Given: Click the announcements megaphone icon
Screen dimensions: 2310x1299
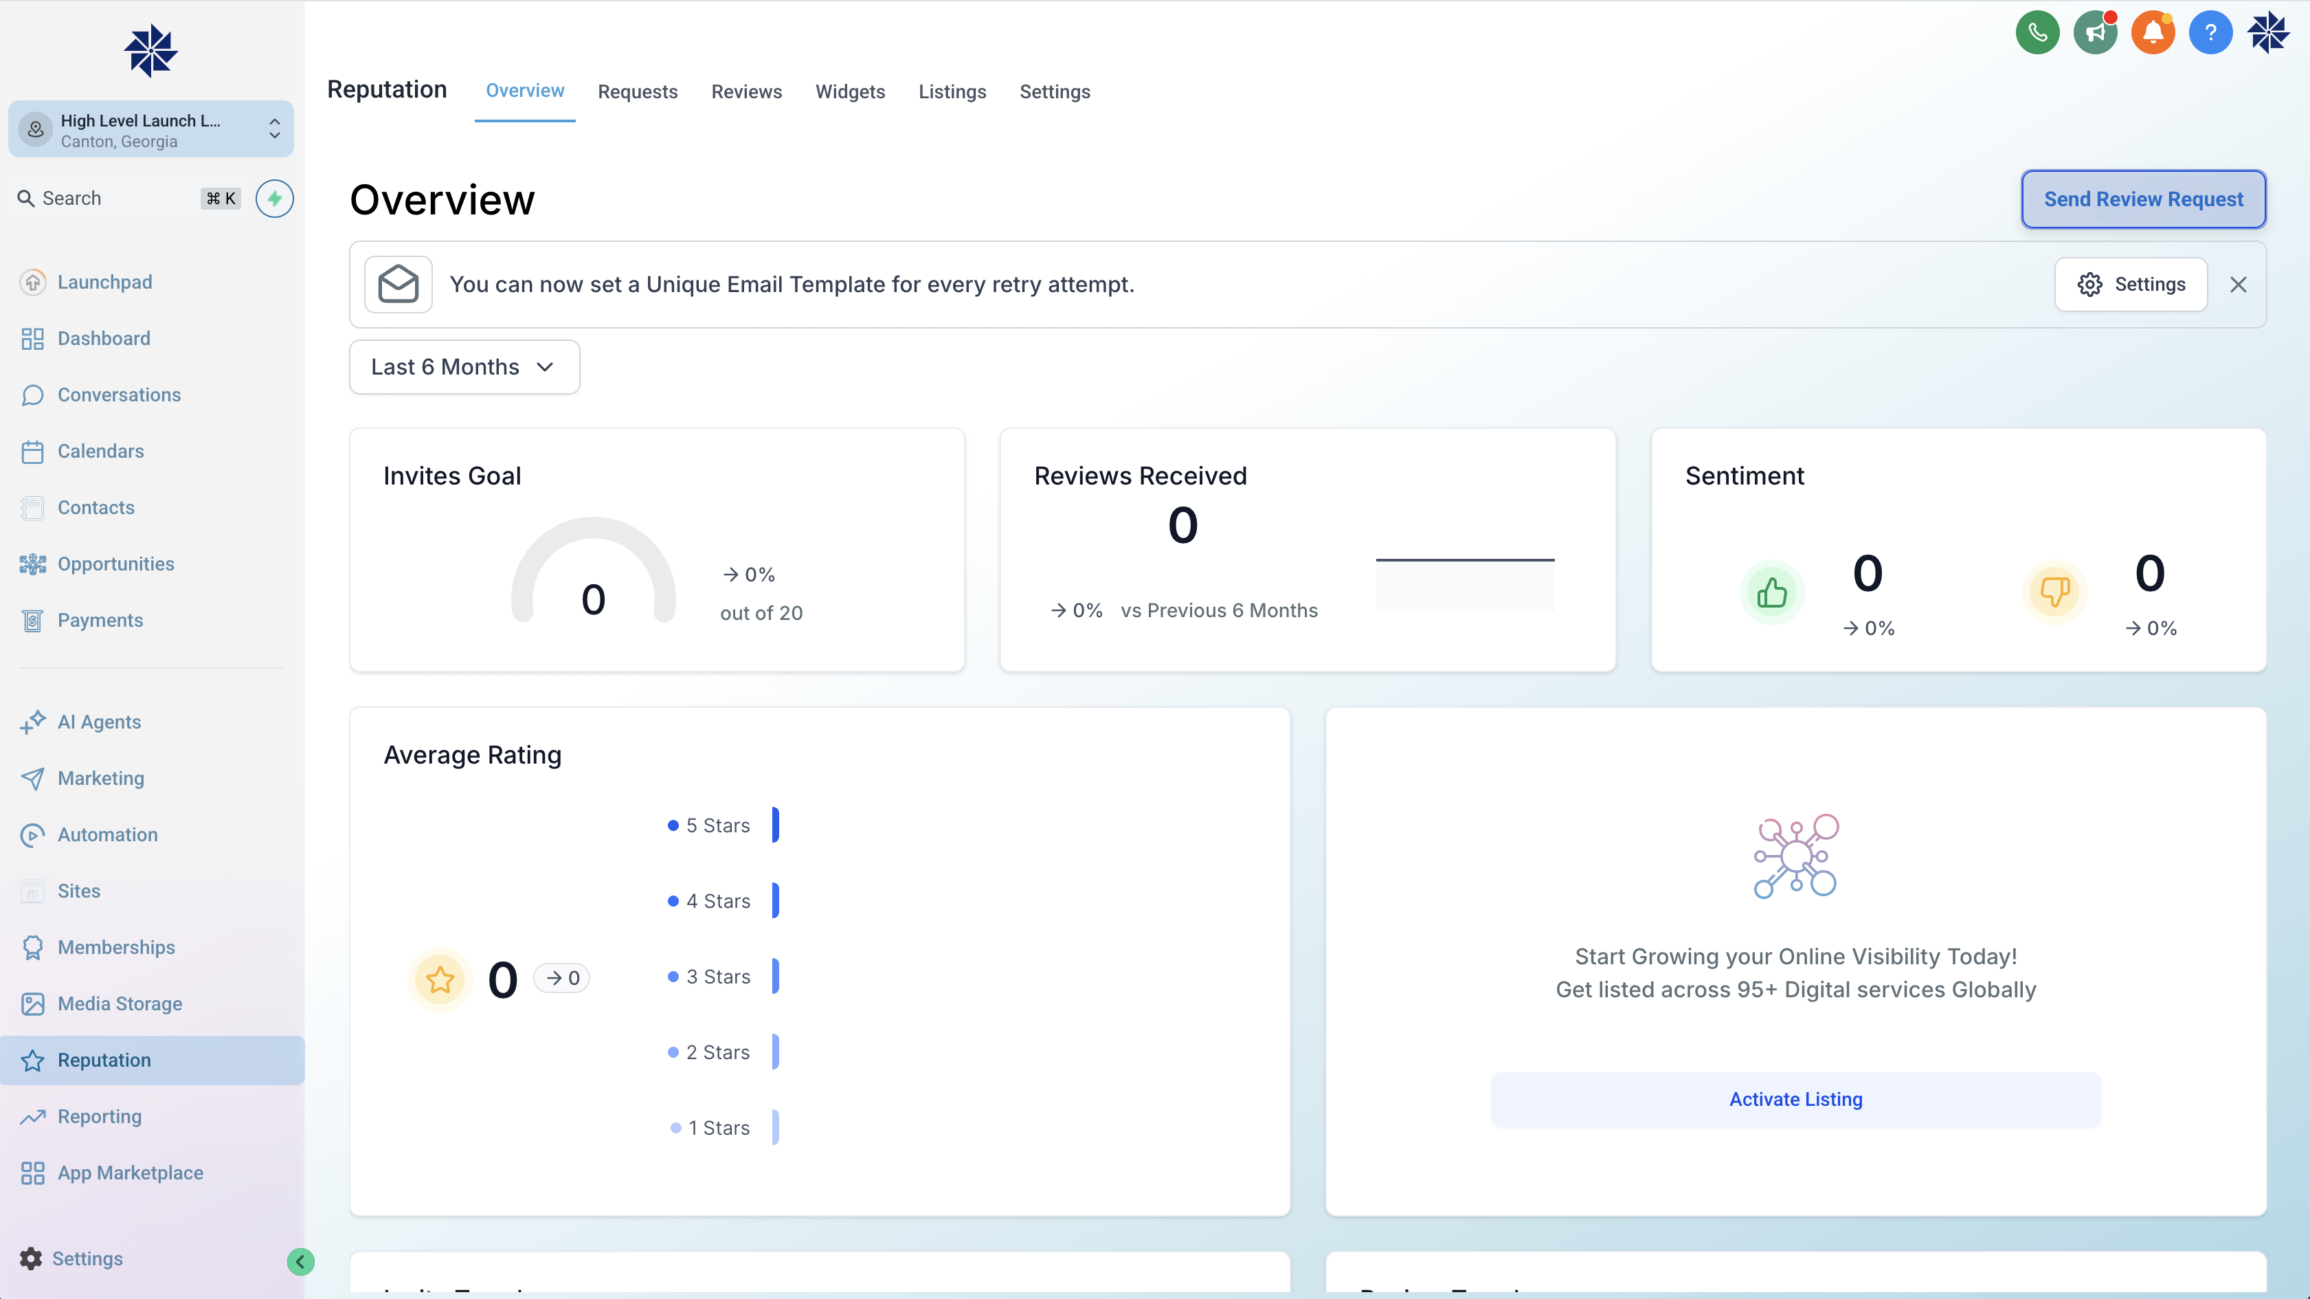Looking at the screenshot, I should pyautogui.click(x=2096, y=32).
